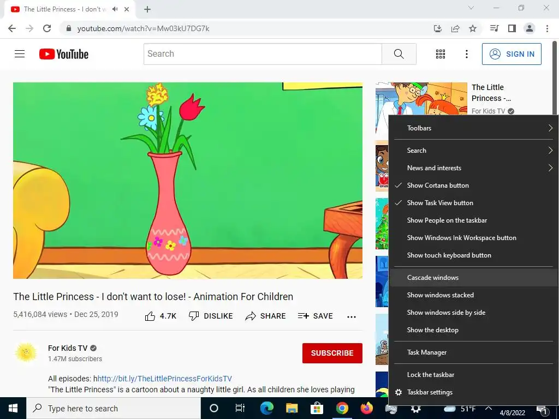Open Chrome tab search dropdown arrow

[x=471, y=8]
